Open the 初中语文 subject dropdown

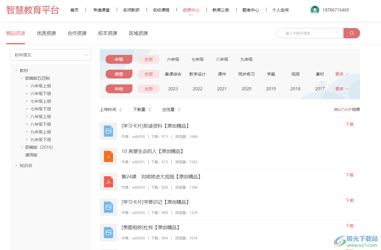tap(51, 55)
